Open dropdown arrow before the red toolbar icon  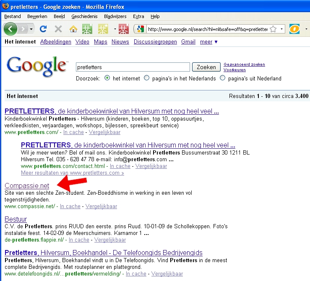[115, 29]
